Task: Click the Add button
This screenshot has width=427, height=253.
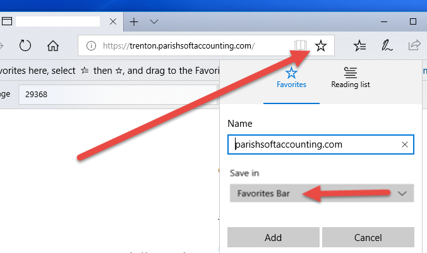Action: 273,237
